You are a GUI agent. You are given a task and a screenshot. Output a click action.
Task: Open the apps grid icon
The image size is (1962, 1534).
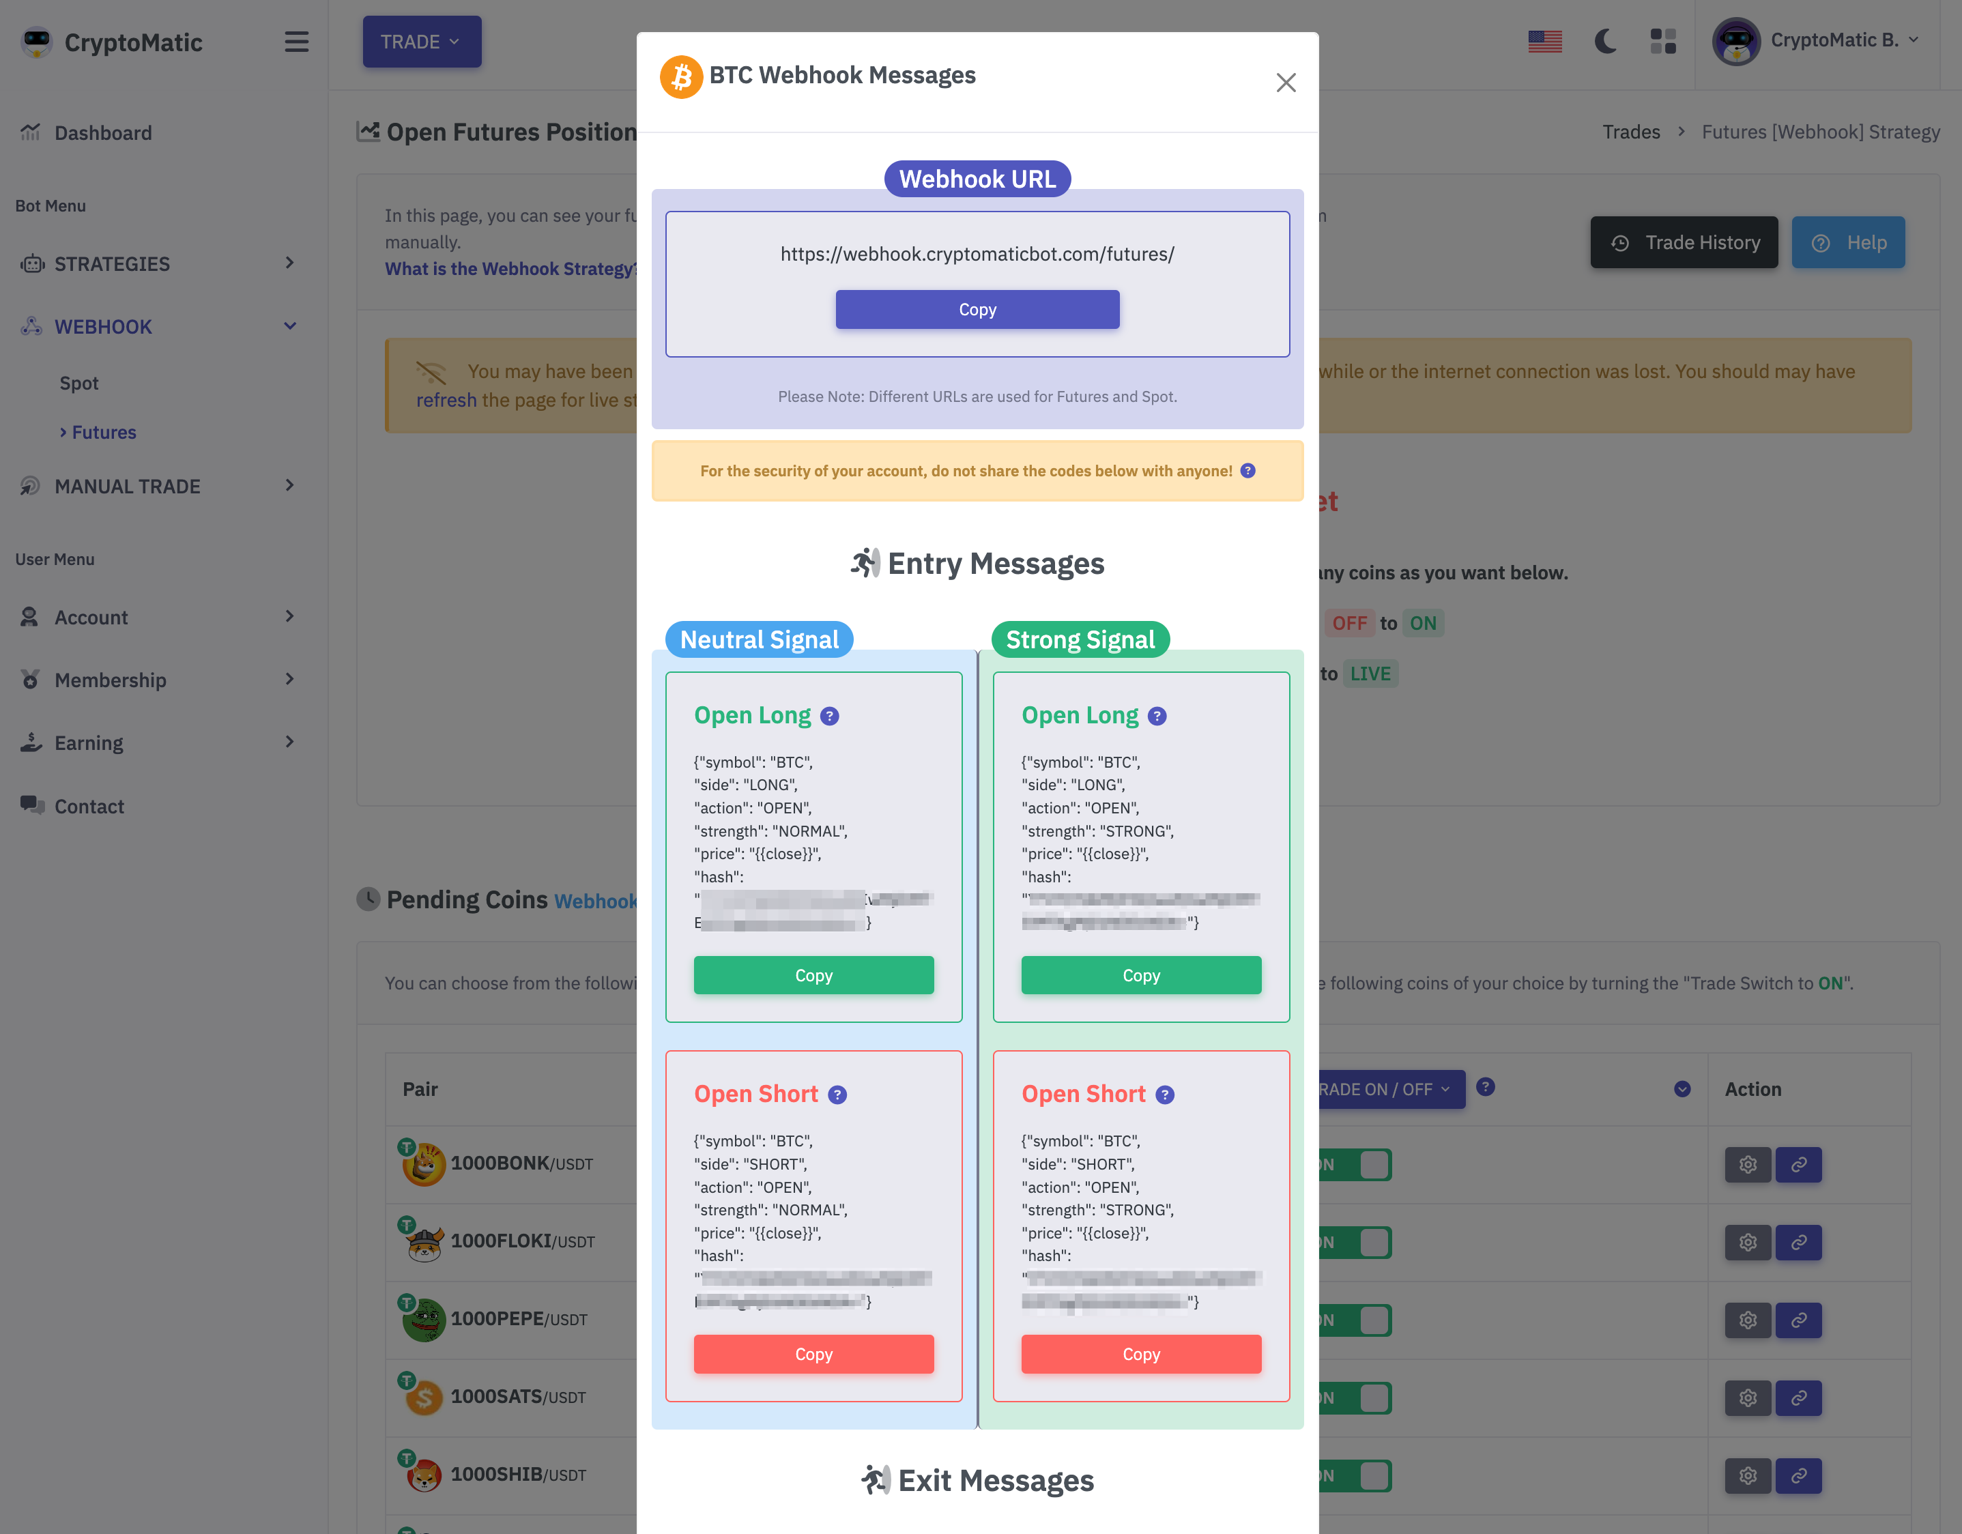1663,42
